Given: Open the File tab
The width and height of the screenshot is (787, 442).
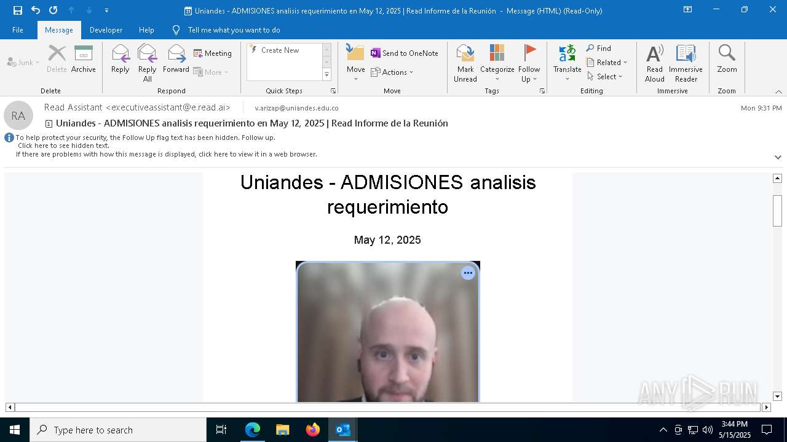Looking at the screenshot, I should click(18, 30).
